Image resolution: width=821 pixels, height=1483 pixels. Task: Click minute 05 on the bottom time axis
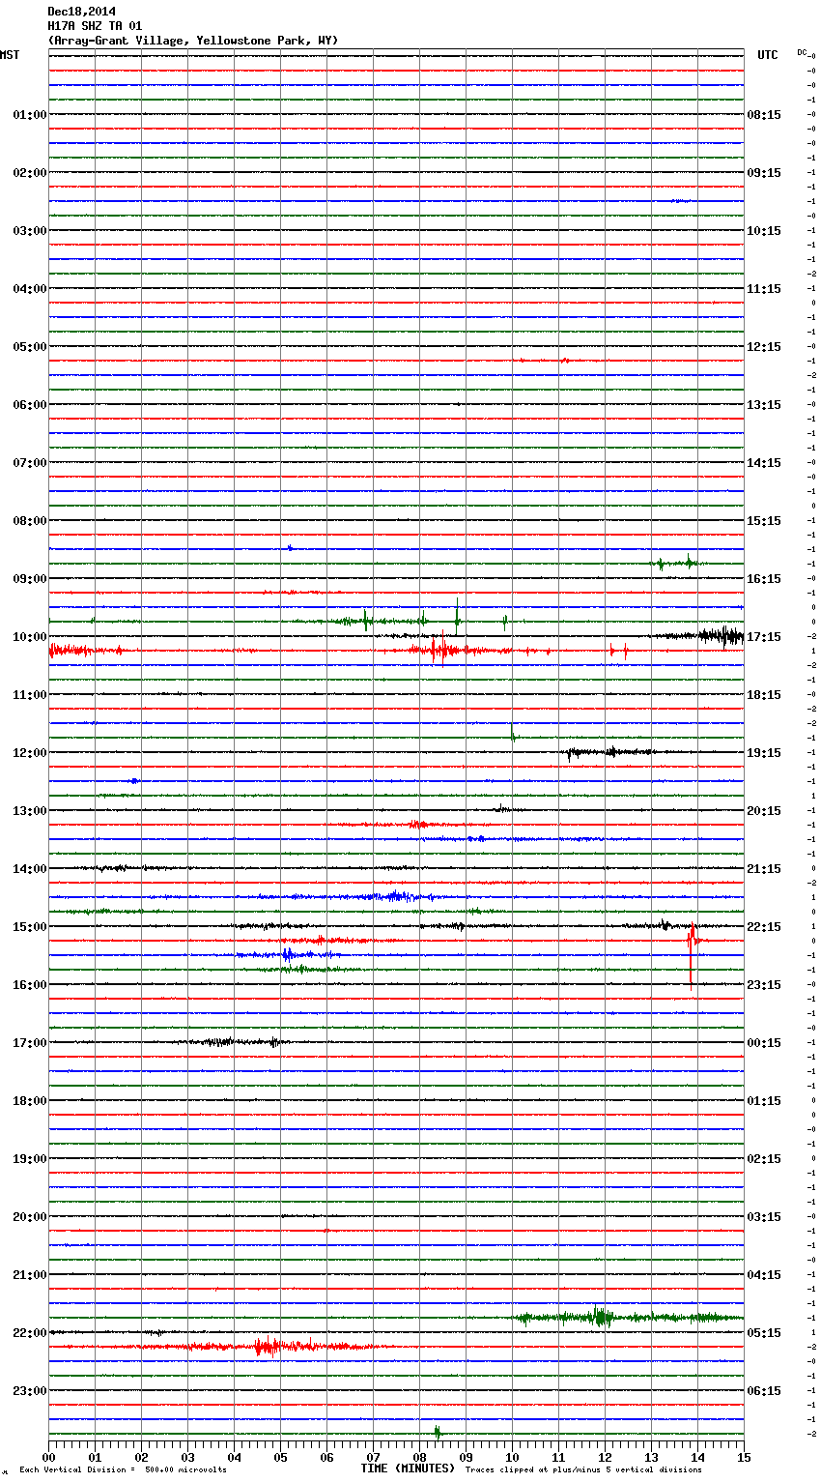[280, 1457]
